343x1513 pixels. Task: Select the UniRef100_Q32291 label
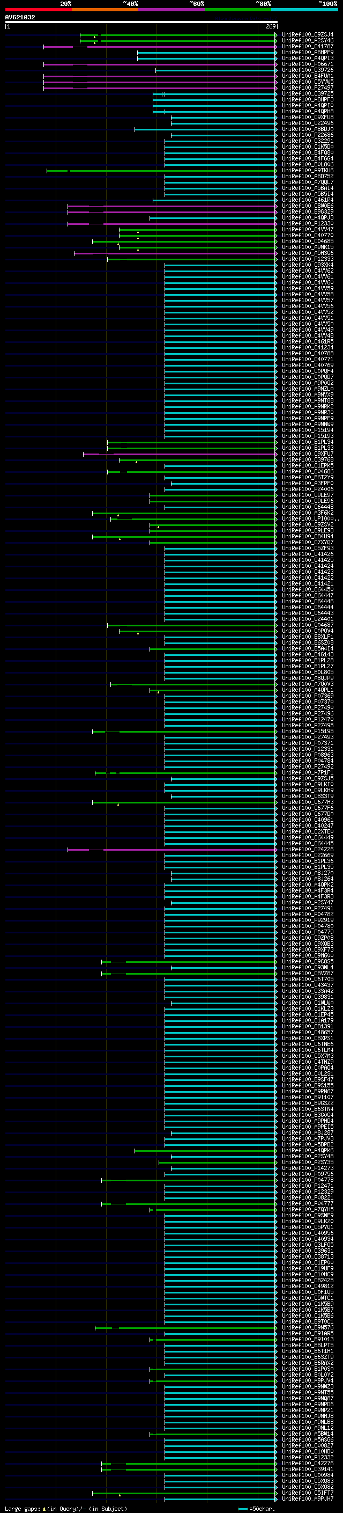[x=307, y=141]
